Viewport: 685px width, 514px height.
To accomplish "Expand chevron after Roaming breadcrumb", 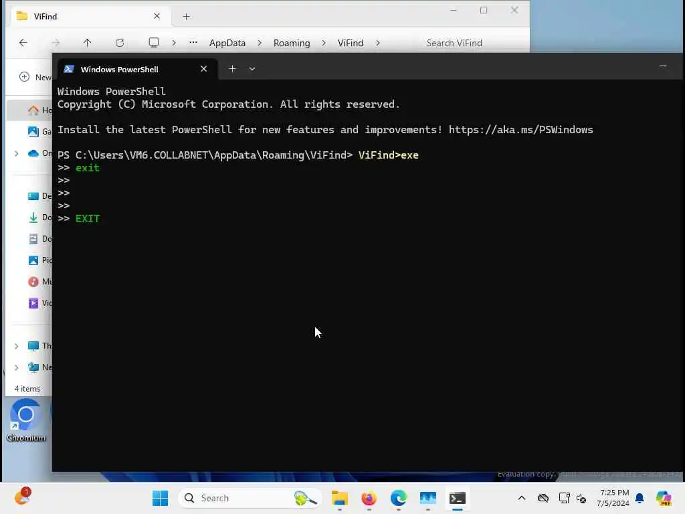I will (324, 43).
